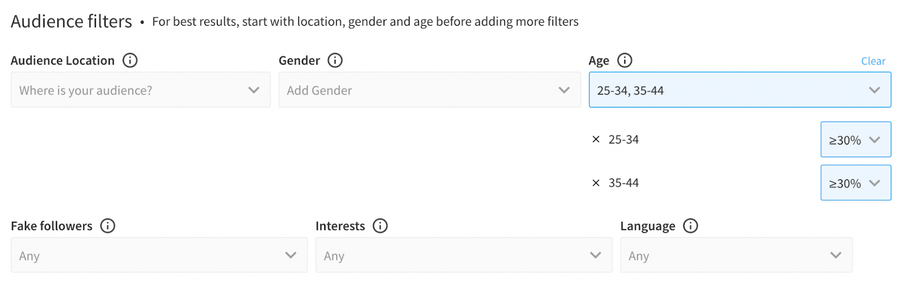
Task: Remove the 35-44 age filter
Action: pyautogui.click(x=596, y=183)
